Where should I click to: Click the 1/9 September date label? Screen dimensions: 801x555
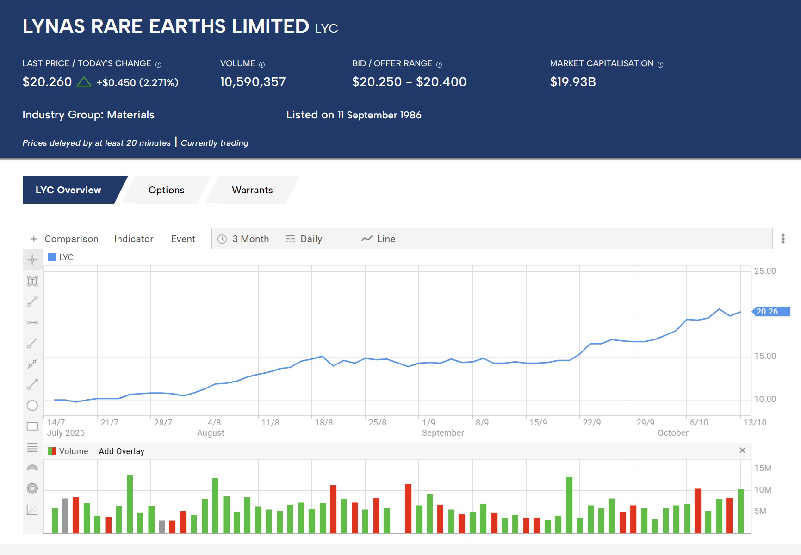(443, 428)
